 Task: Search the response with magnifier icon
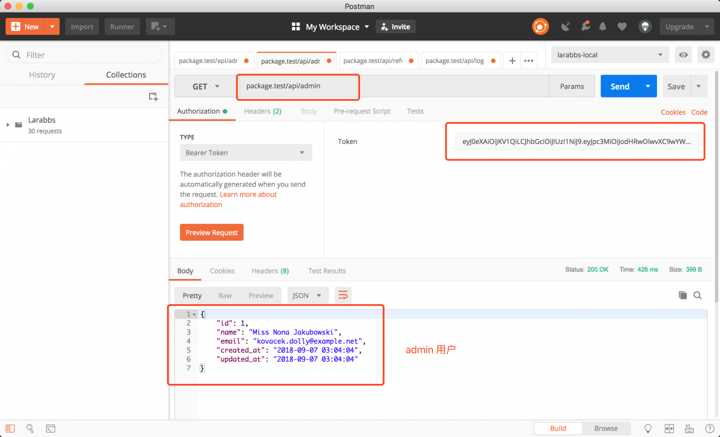coord(697,295)
